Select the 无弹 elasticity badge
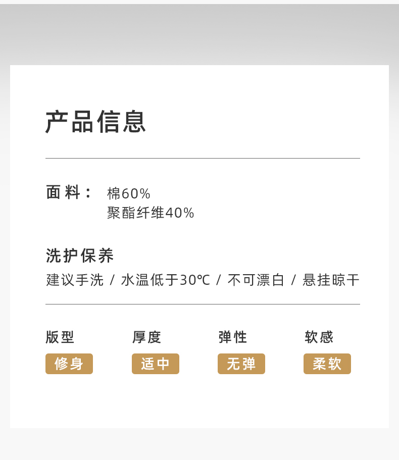 click(x=241, y=364)
